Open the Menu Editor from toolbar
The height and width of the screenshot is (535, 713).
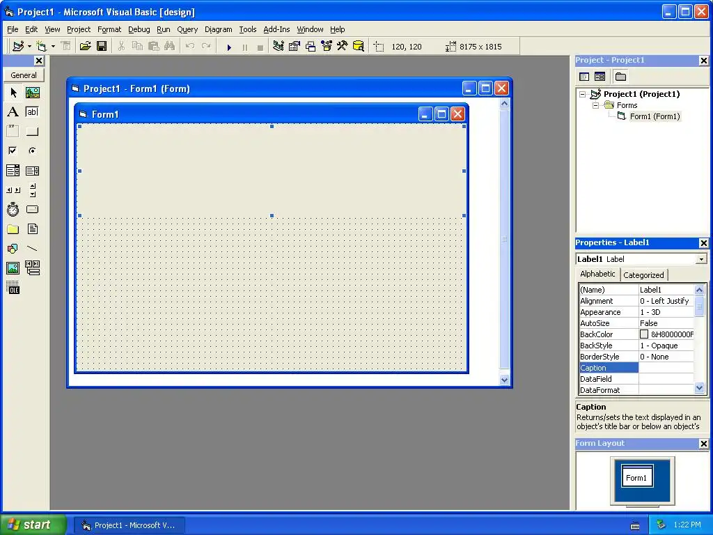[x=66, y=47]
